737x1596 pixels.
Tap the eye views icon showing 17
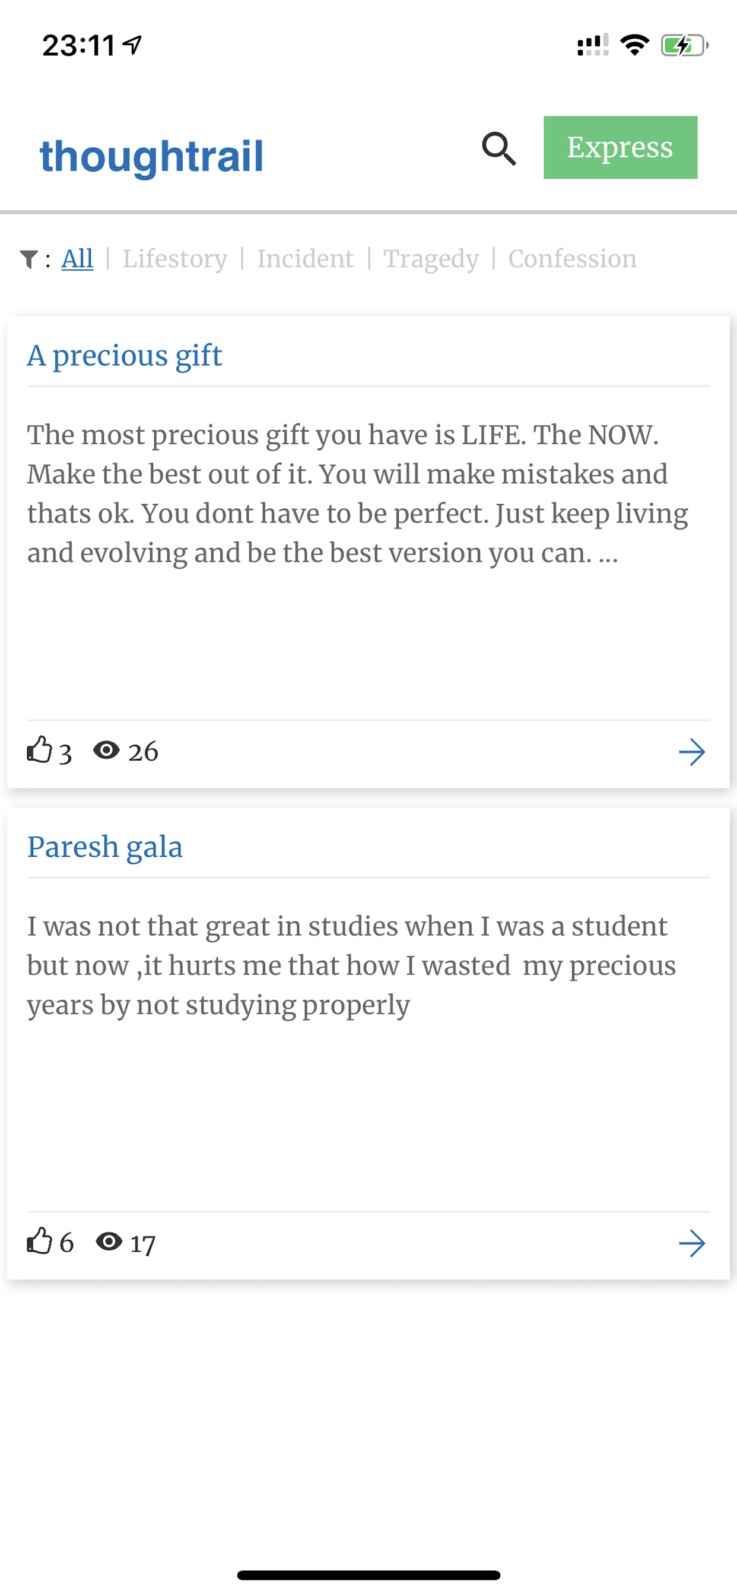[x=109, y=1242]
